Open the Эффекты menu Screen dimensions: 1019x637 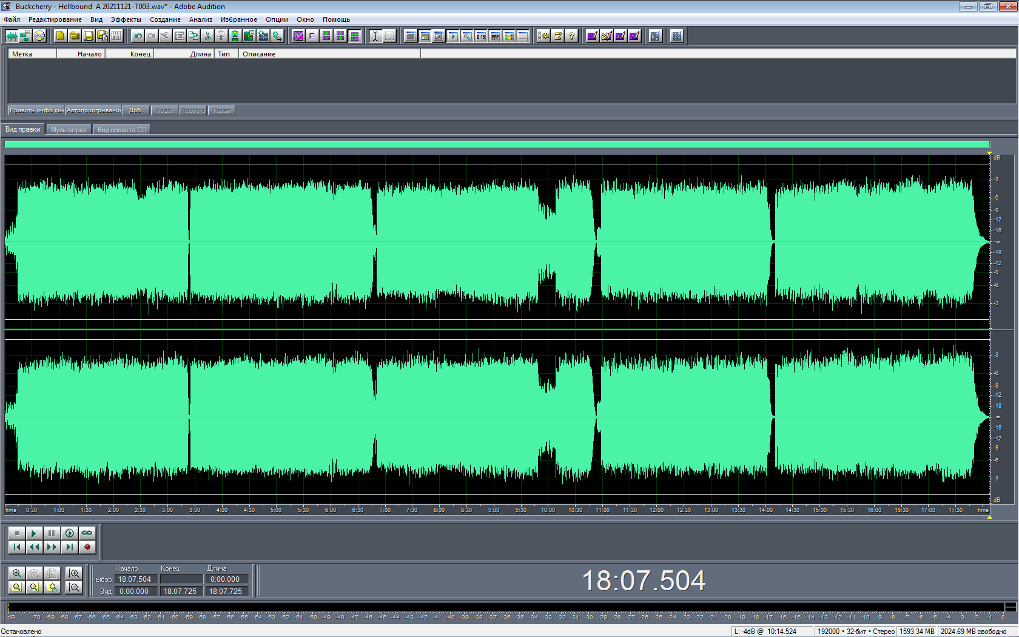pos(126,19)
